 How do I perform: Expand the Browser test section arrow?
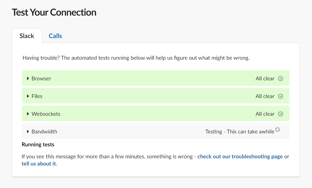pyautogui.click(x=28, y=79)
